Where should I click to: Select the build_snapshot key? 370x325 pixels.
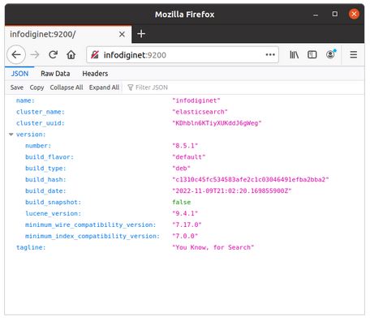tap(53, 202)
